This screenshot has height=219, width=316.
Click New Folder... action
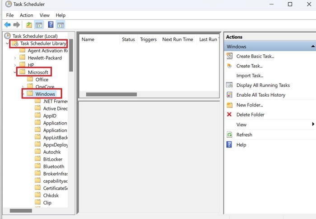(250, 105)
